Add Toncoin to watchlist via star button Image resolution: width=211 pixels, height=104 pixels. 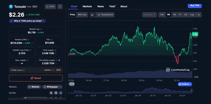[x=50, y=6]
